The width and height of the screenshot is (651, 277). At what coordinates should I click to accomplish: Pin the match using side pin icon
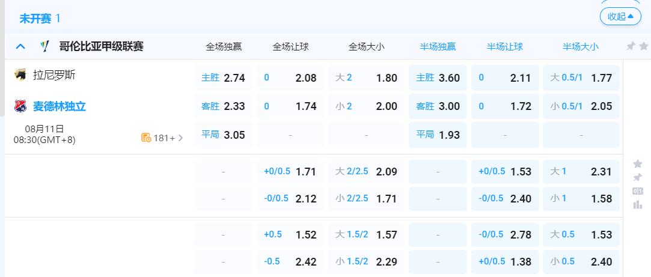click(638, 177)
